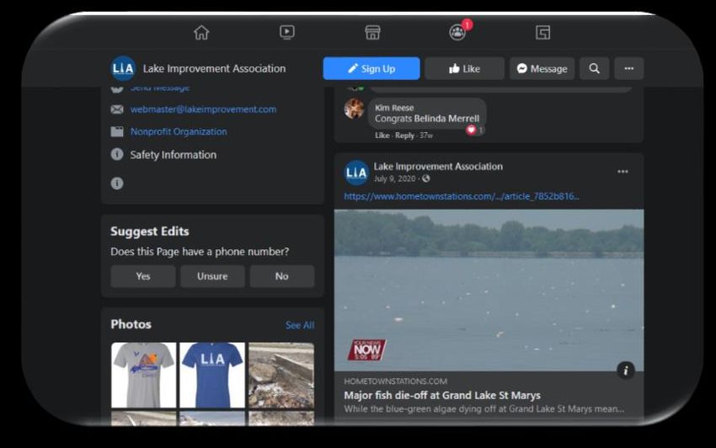Like the Lake Improvement Association page

(464, 68)
